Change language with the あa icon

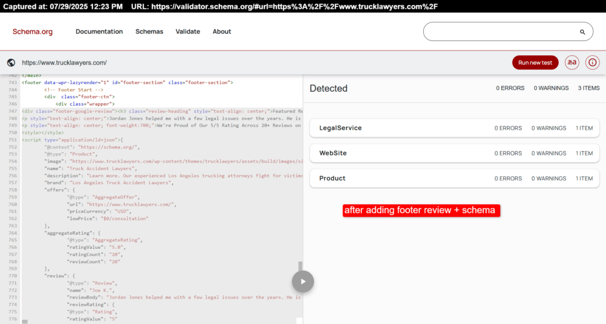click(x=572, y=62)
